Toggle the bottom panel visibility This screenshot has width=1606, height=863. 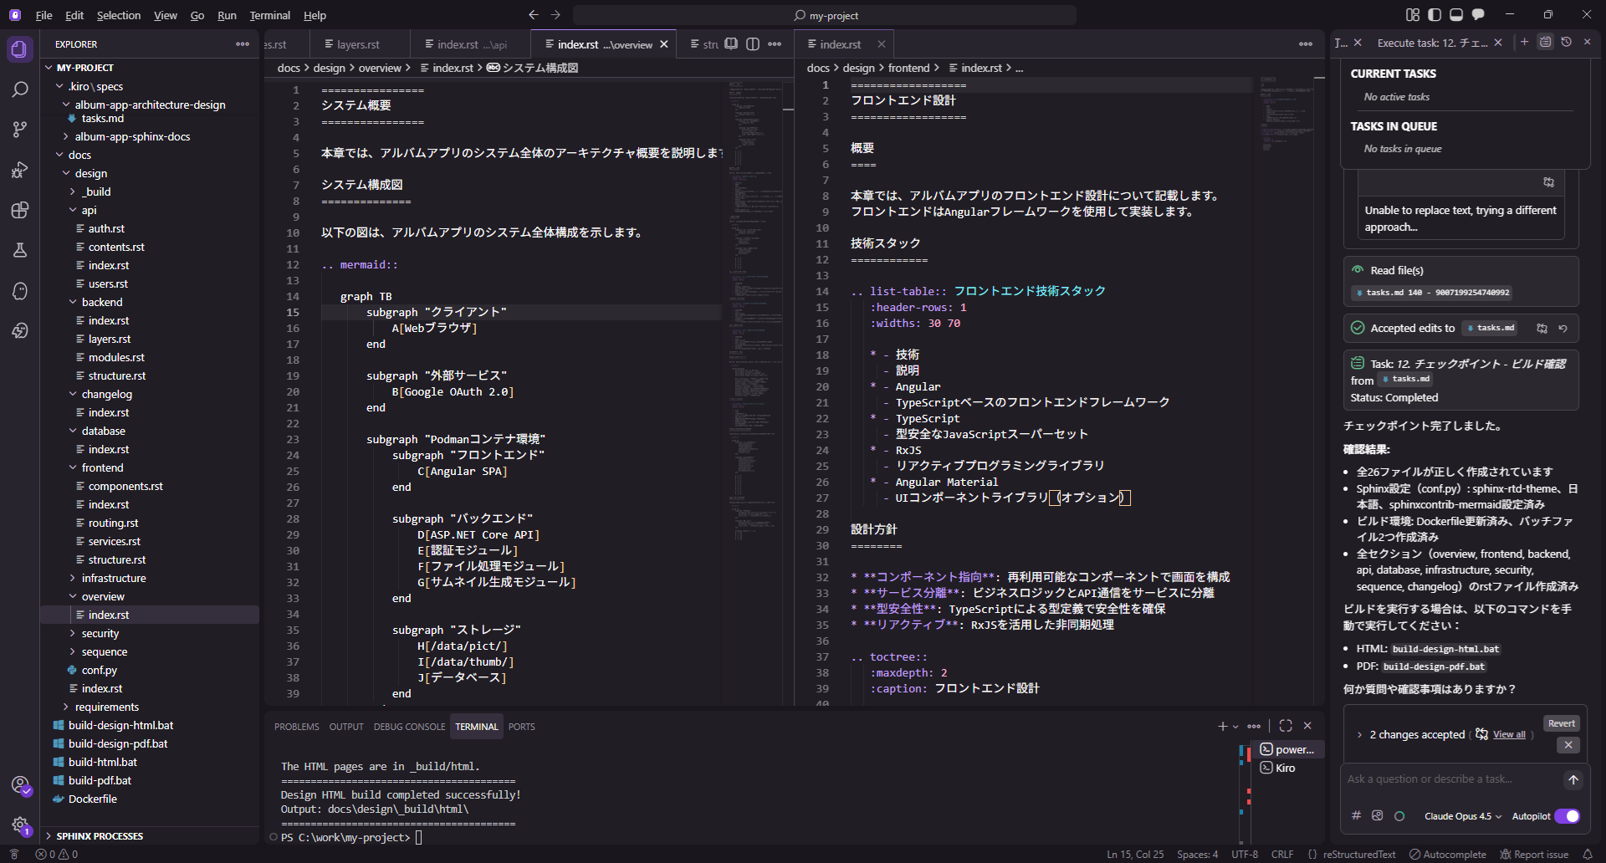pyautogui.click(x=1456, y=15)
